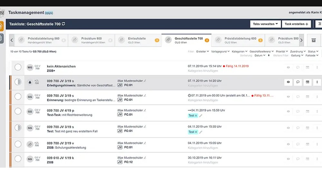The width and height of the screenshot is (322, 193).
Task: Click 'Kategorien hinzufügen' on first task
Action: [203, 71]
